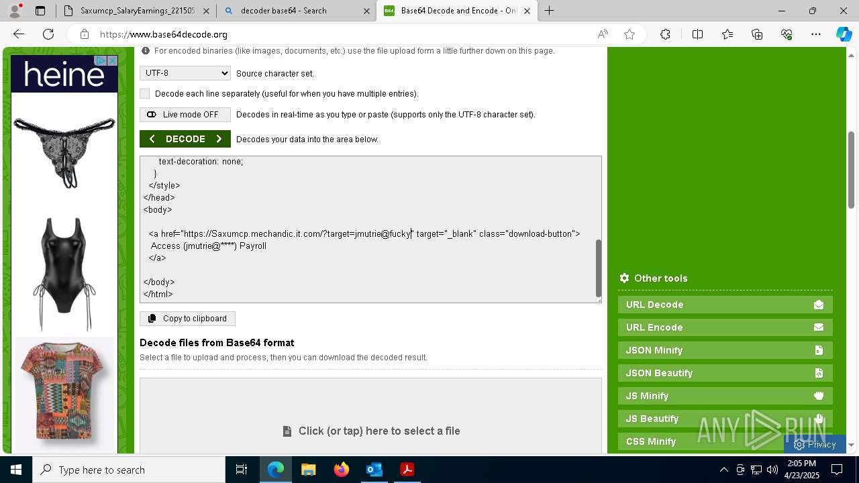Open Privacy settings button
Screen dimensions: 859x483
pyautogui.click(x=815, y=444)
